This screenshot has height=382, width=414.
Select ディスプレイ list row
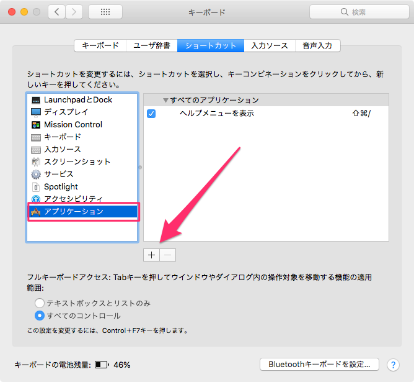click(82, 112)
